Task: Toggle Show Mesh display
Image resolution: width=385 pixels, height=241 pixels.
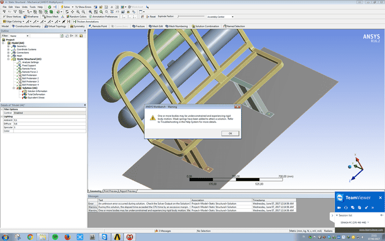Action: [51, 16]
